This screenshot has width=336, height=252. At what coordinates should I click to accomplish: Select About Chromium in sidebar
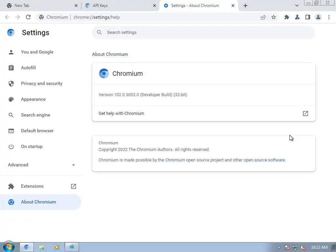point(41,202)
